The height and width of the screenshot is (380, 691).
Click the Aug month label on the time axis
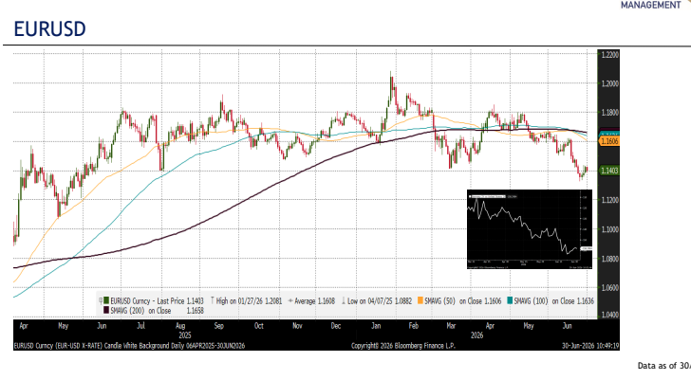coord(180,326)
